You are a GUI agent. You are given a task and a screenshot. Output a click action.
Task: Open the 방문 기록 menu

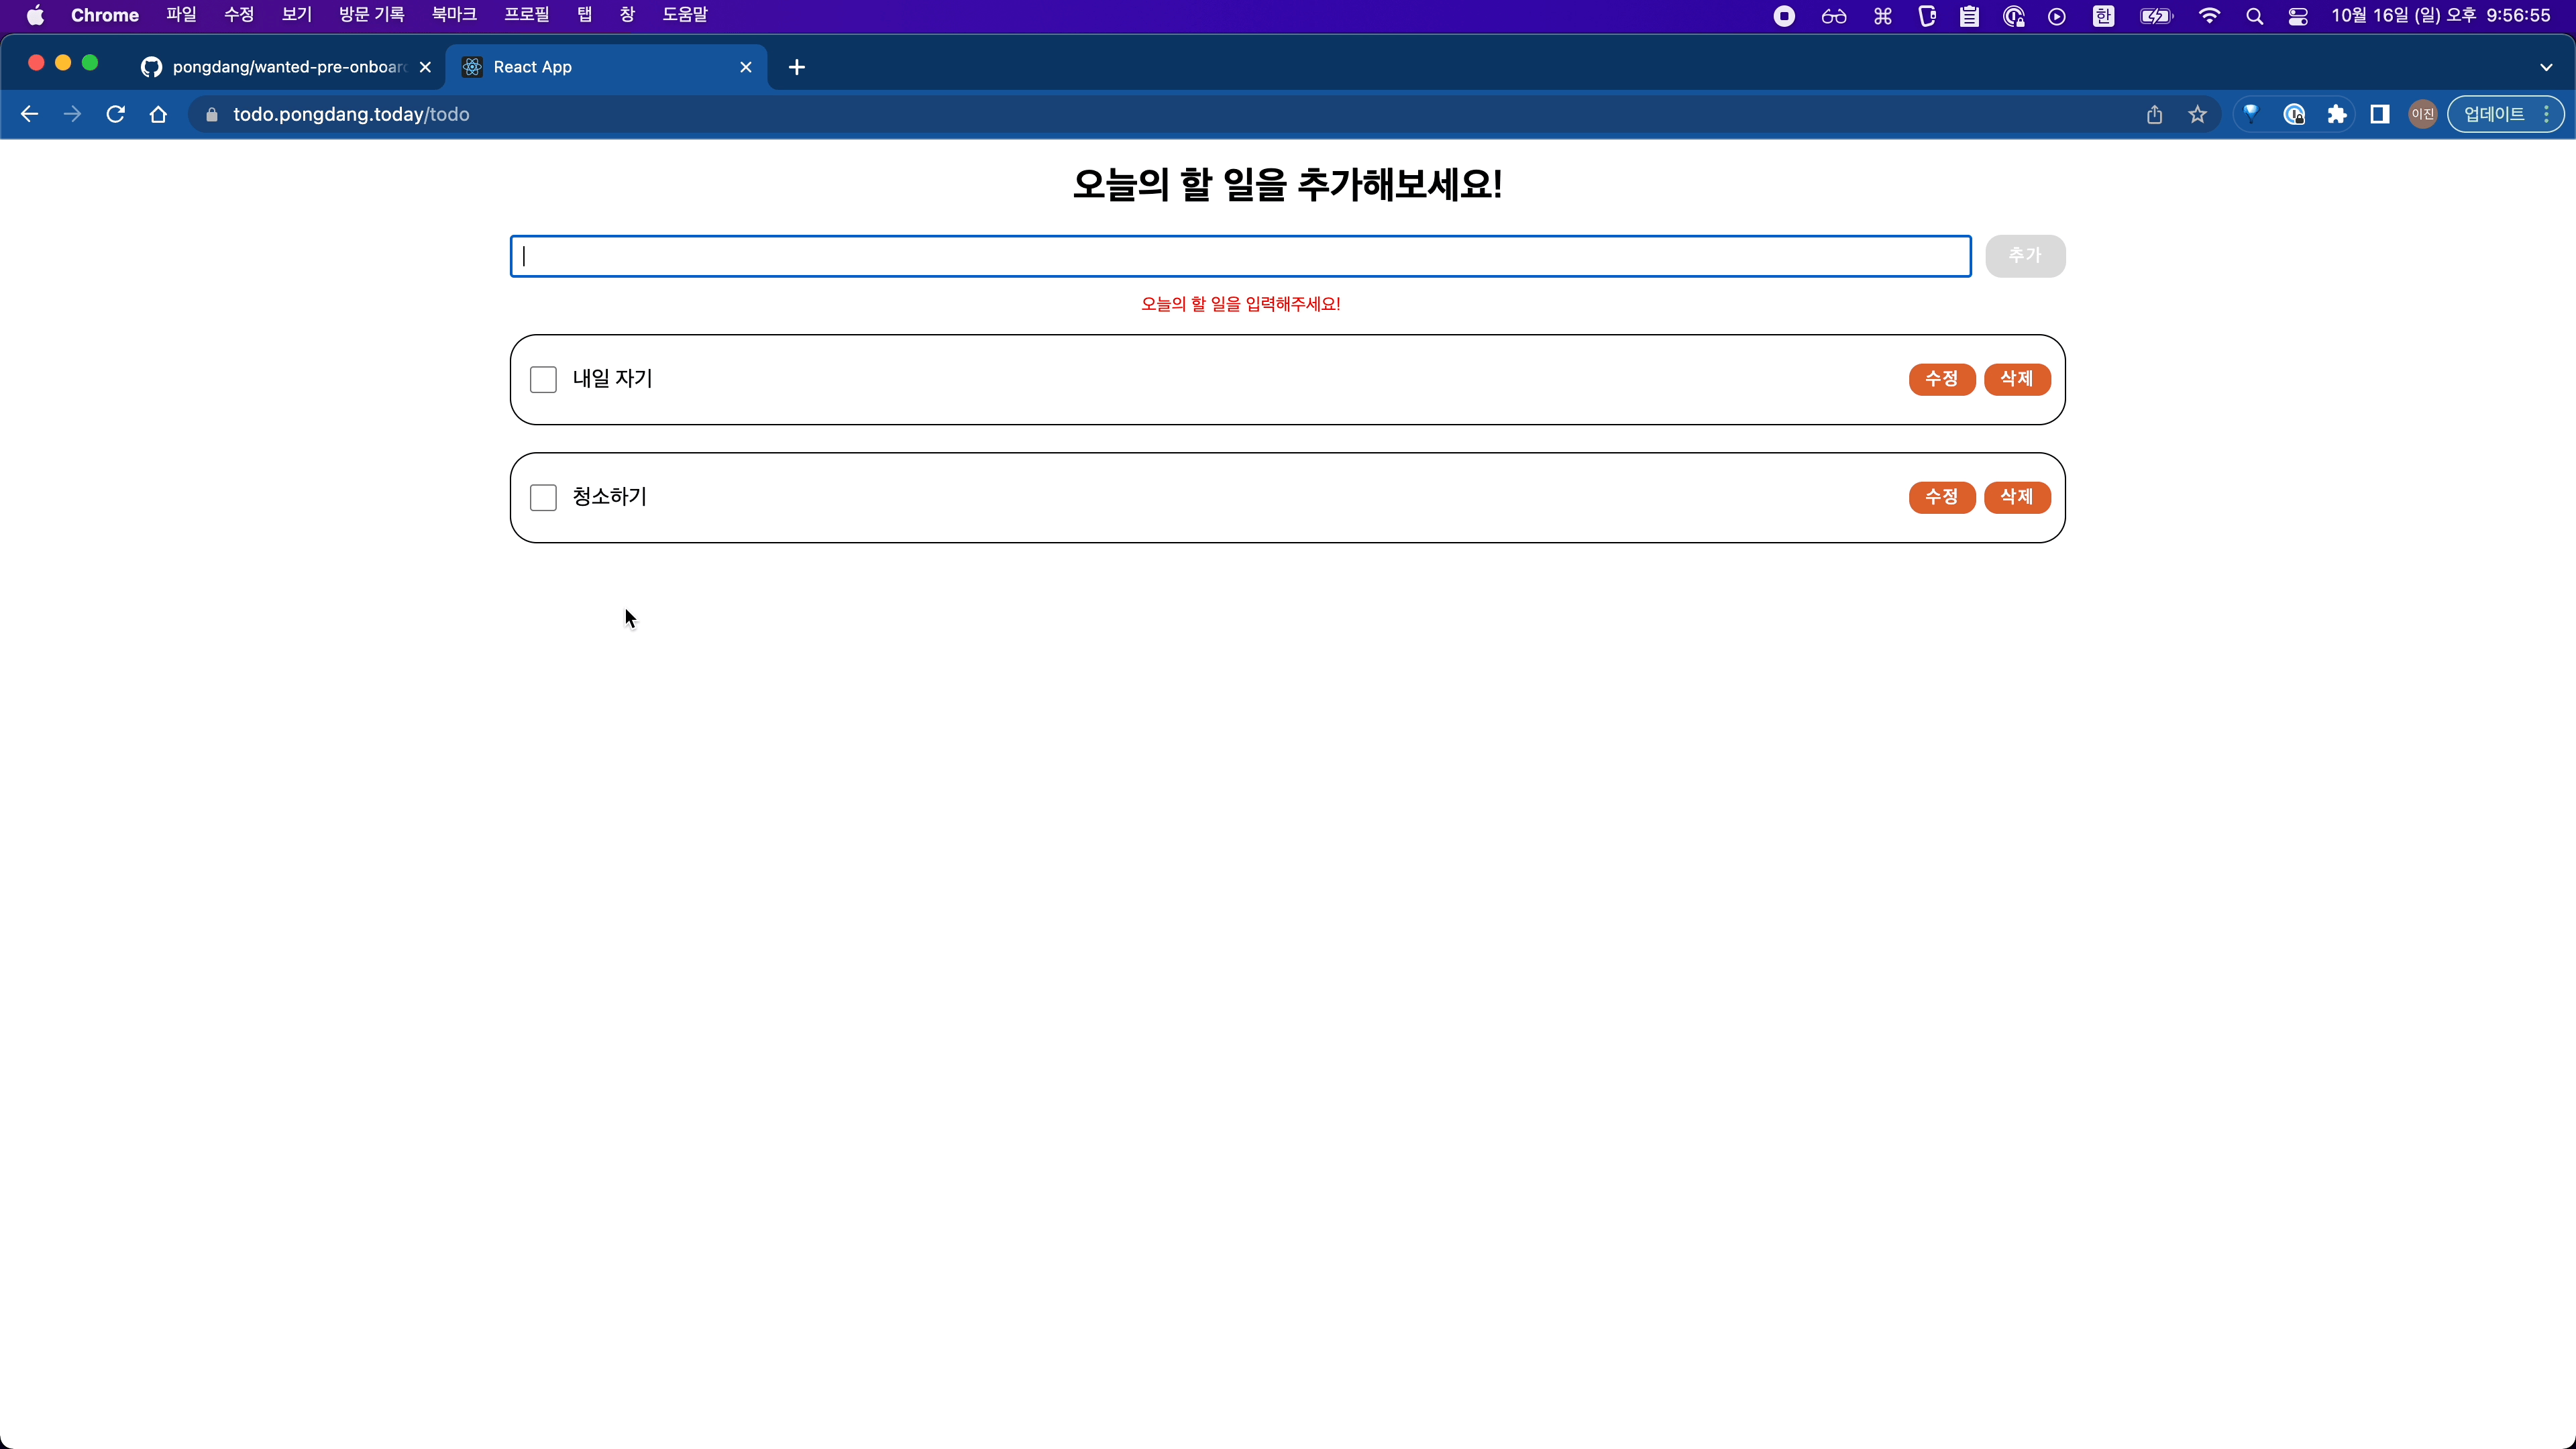point(371,15)
